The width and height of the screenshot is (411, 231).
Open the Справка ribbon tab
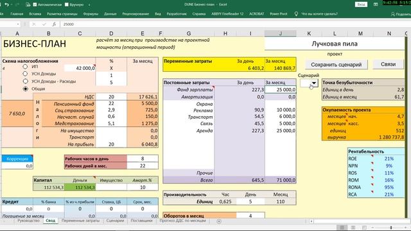199,14
